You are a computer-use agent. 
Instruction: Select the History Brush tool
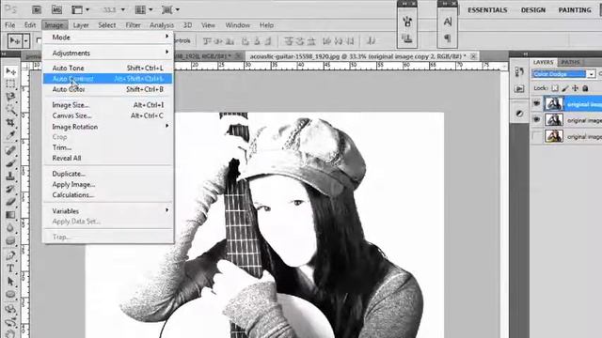(x=10, y=190)
